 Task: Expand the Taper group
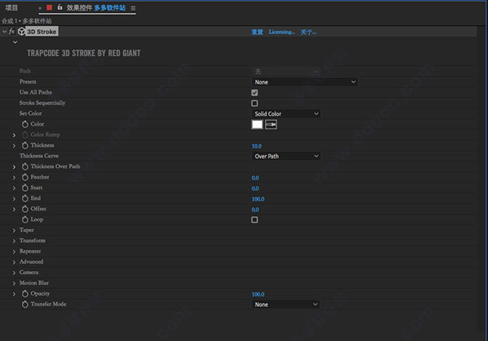pyautogui.click(x=14, y=230)
